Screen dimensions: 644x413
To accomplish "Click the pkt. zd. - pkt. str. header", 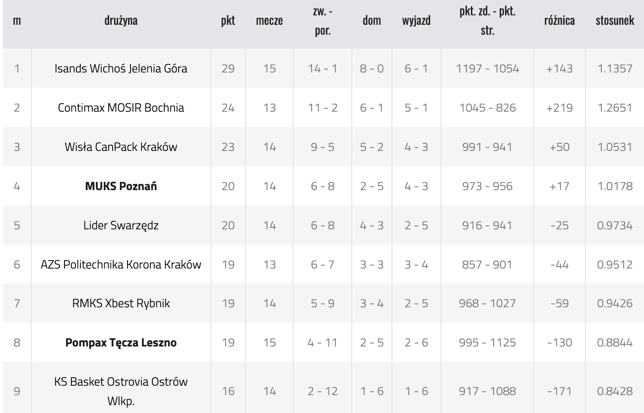I will (x=487, y=22).
